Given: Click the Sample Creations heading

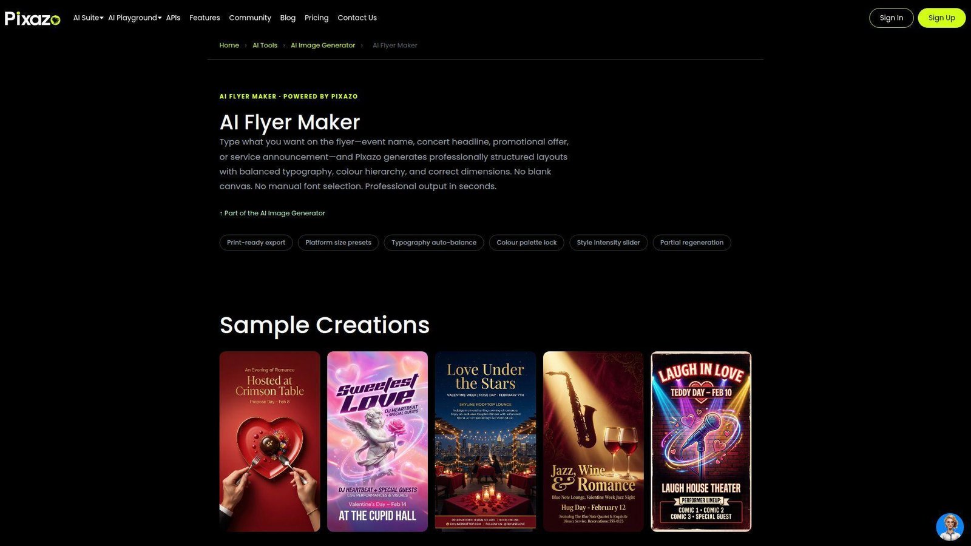Looking at the screenshot, I should pos(325,325).
